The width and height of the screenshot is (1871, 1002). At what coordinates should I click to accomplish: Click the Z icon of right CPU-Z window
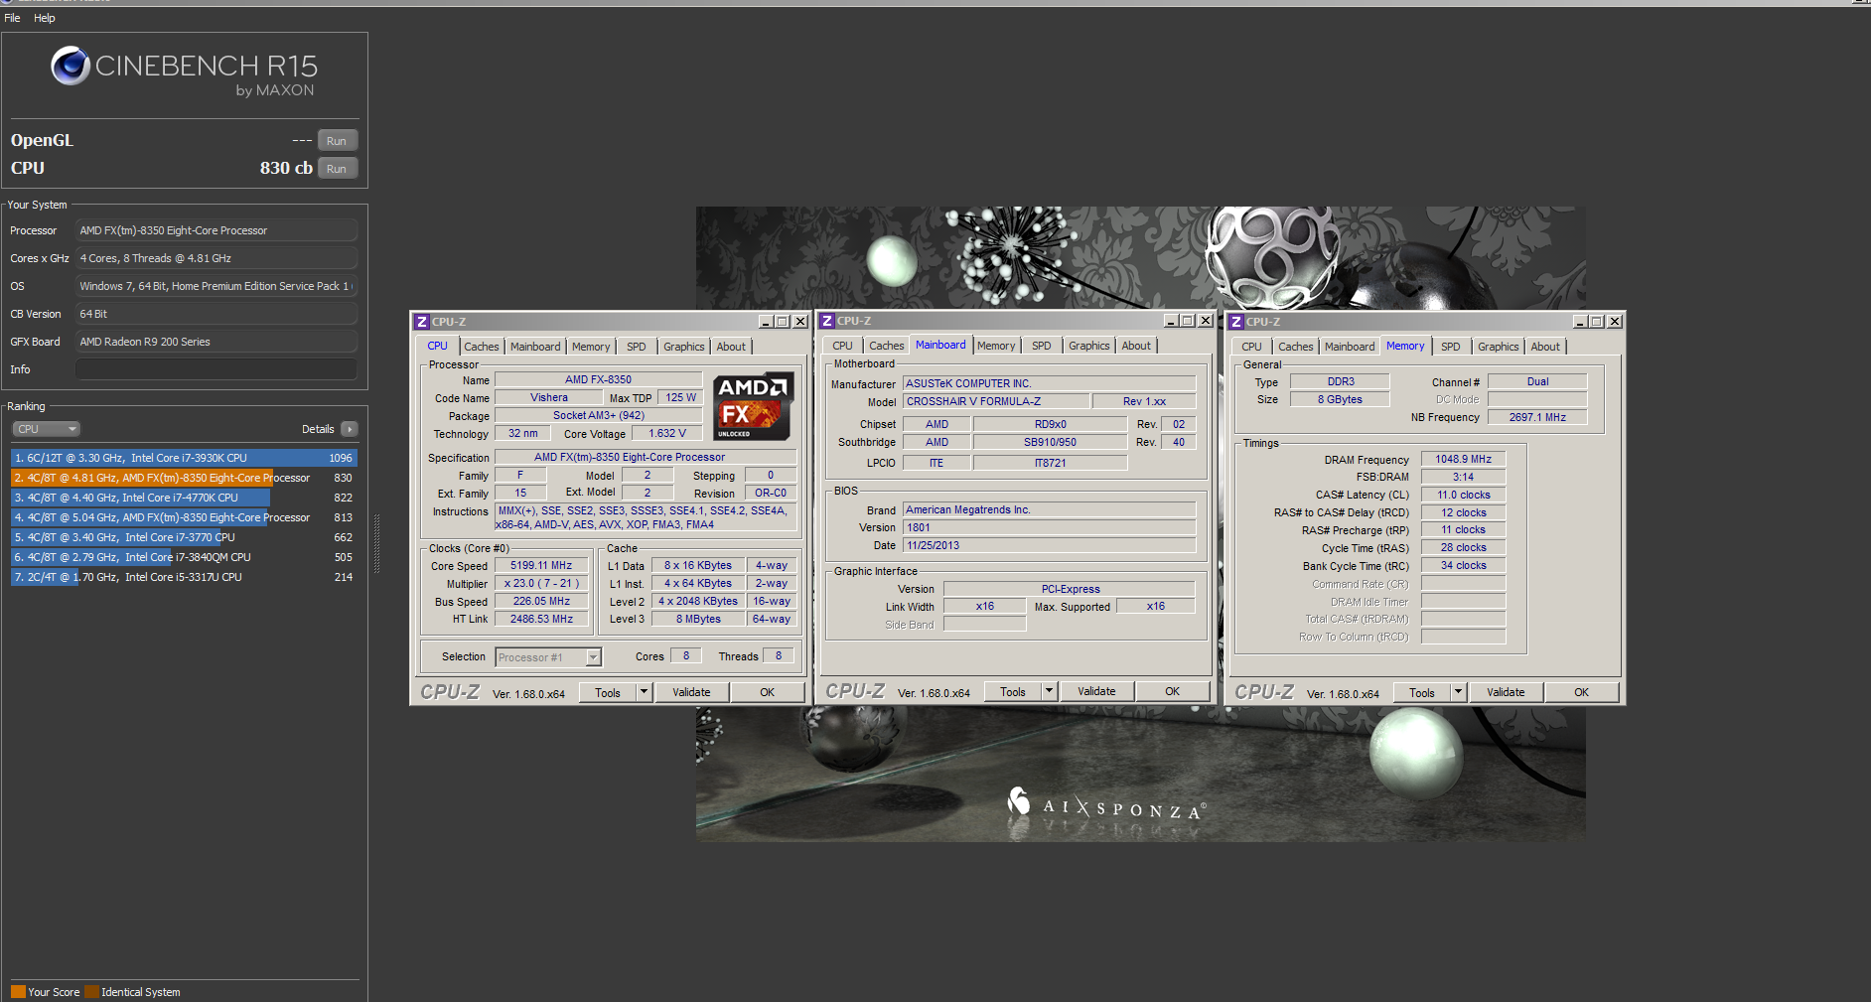[1236, 322]
